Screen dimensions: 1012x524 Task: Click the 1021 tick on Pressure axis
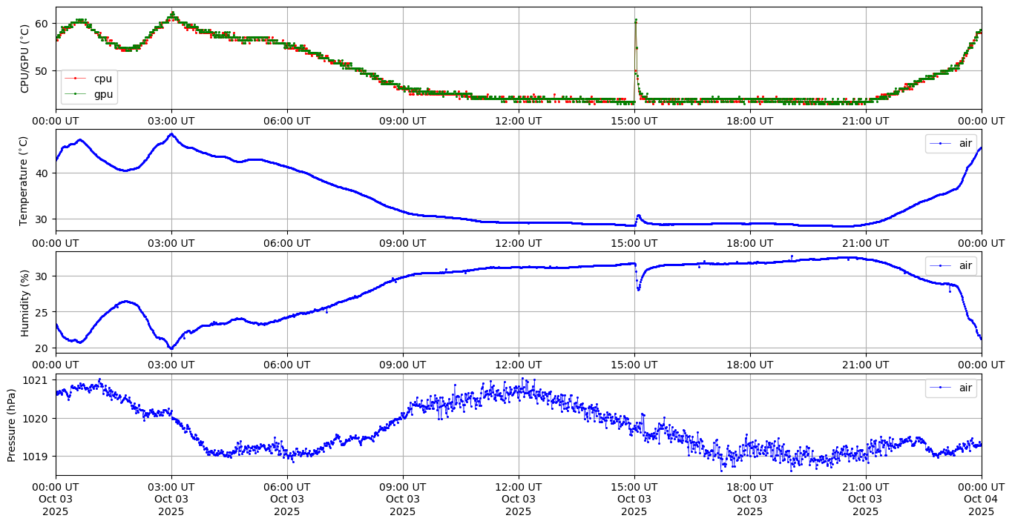(x=36, y=380)
